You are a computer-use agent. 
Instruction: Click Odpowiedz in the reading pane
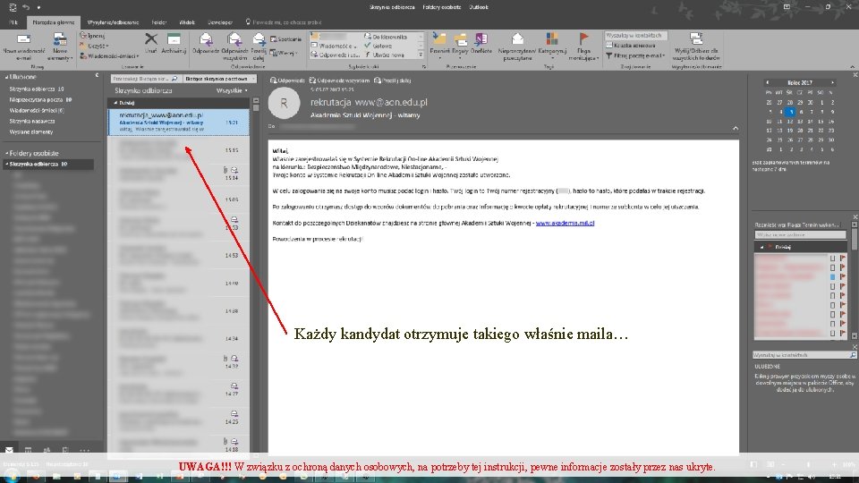[x=287, y=80]
